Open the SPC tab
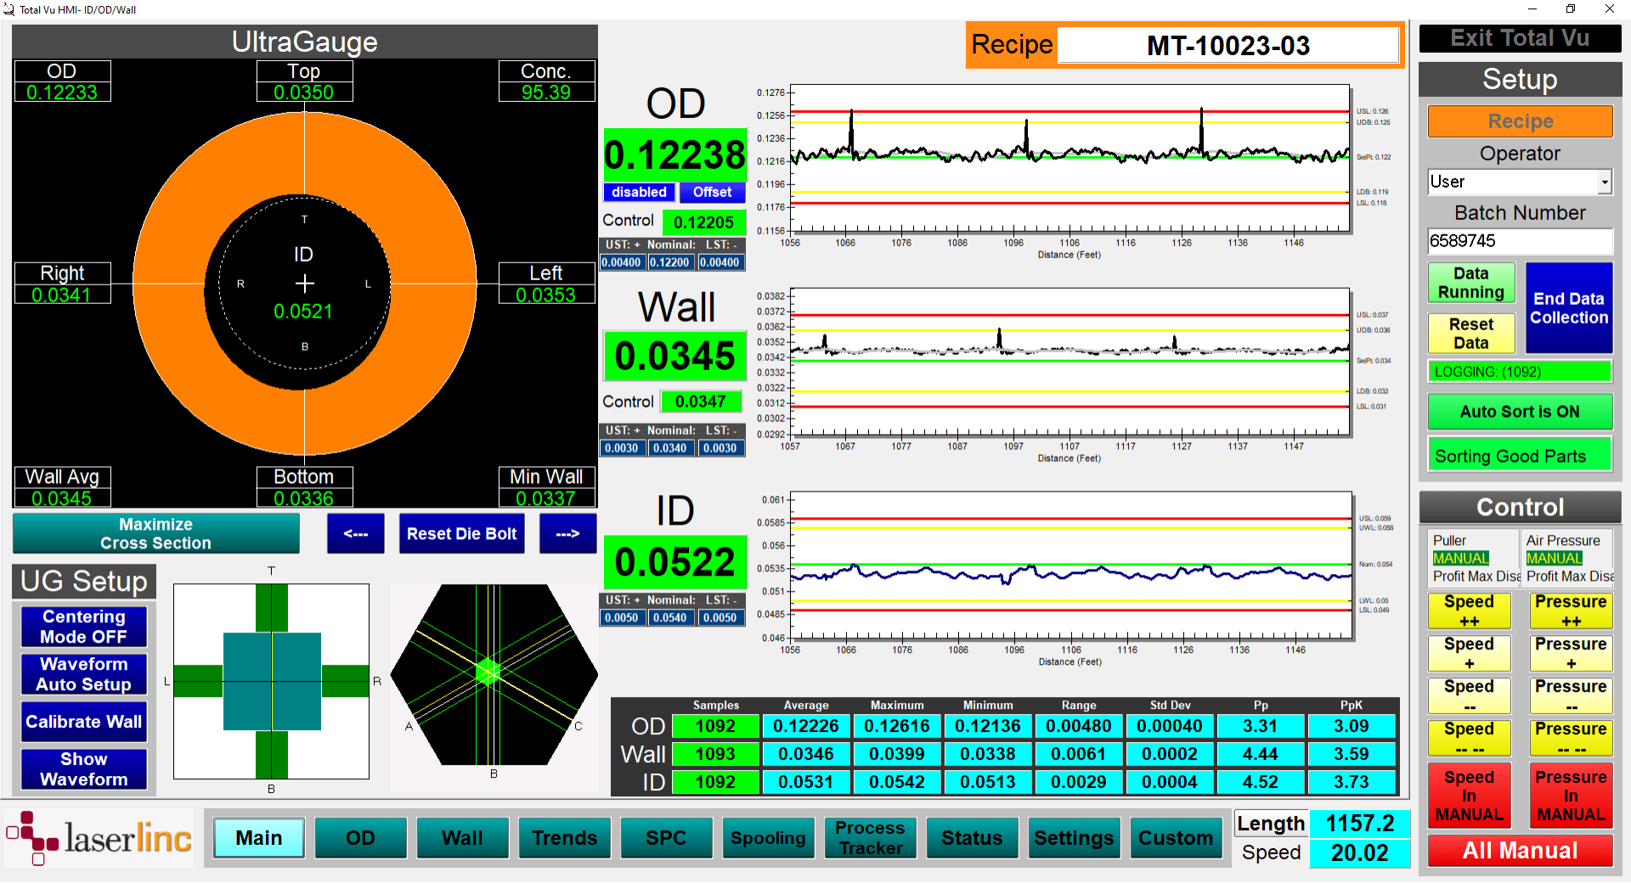Image resolution: width=1631 pixels, height=883 pixels. click(666, 838)
